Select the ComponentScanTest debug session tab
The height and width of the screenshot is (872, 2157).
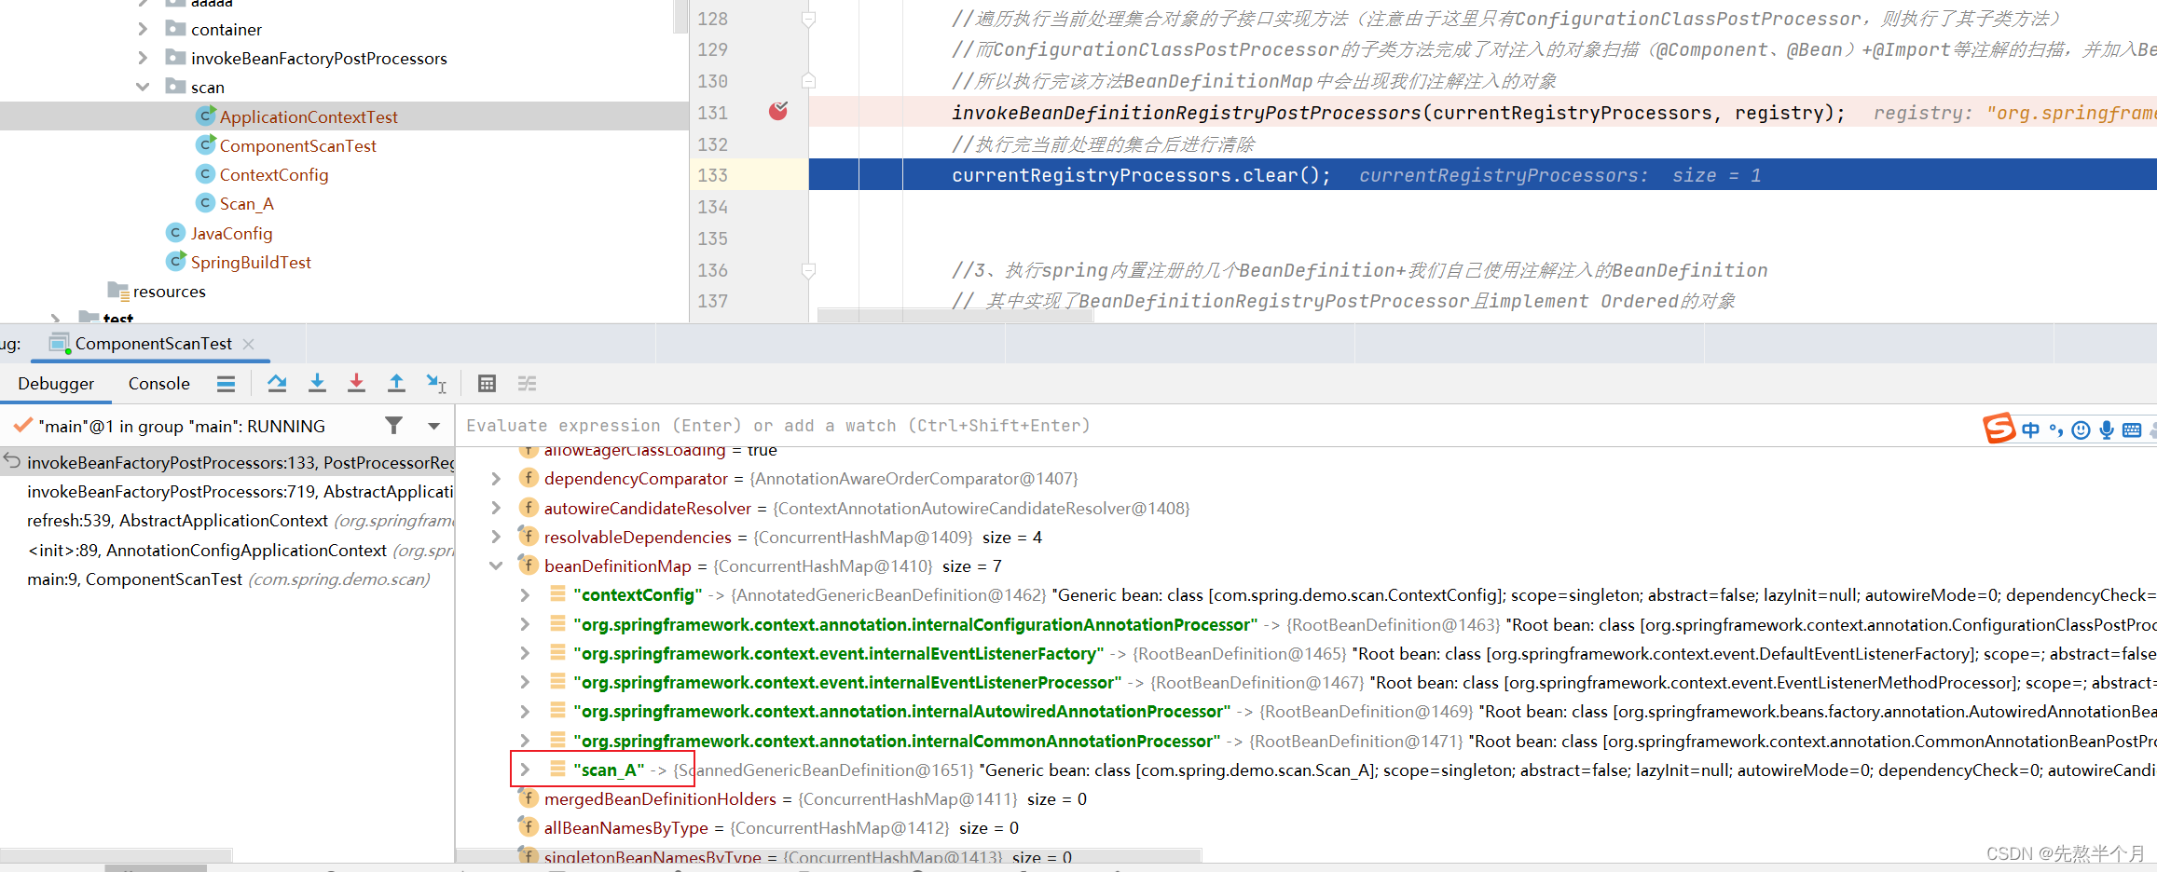click(153, 343)
